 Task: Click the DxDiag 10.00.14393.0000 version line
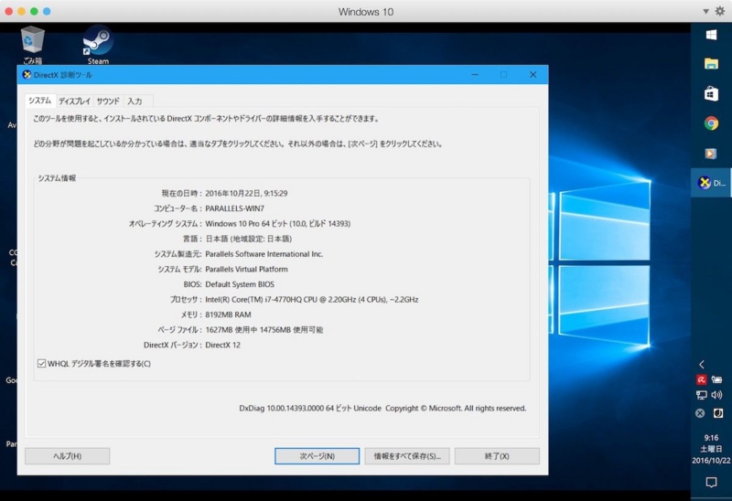[382, 408]
